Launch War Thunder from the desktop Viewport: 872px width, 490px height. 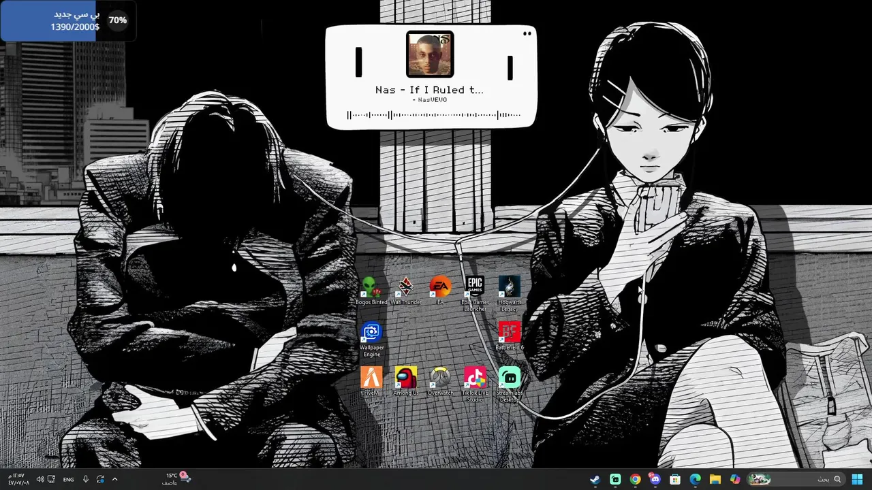(x=406, y=291)
